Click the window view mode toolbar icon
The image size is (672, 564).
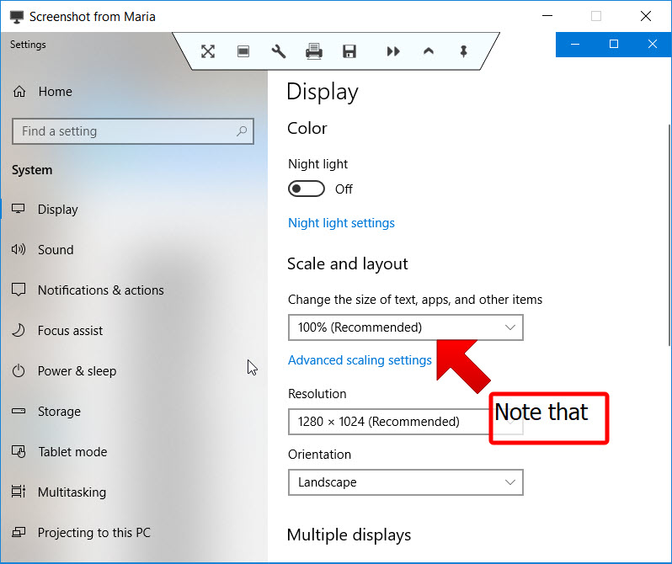(x=243, y=51)
